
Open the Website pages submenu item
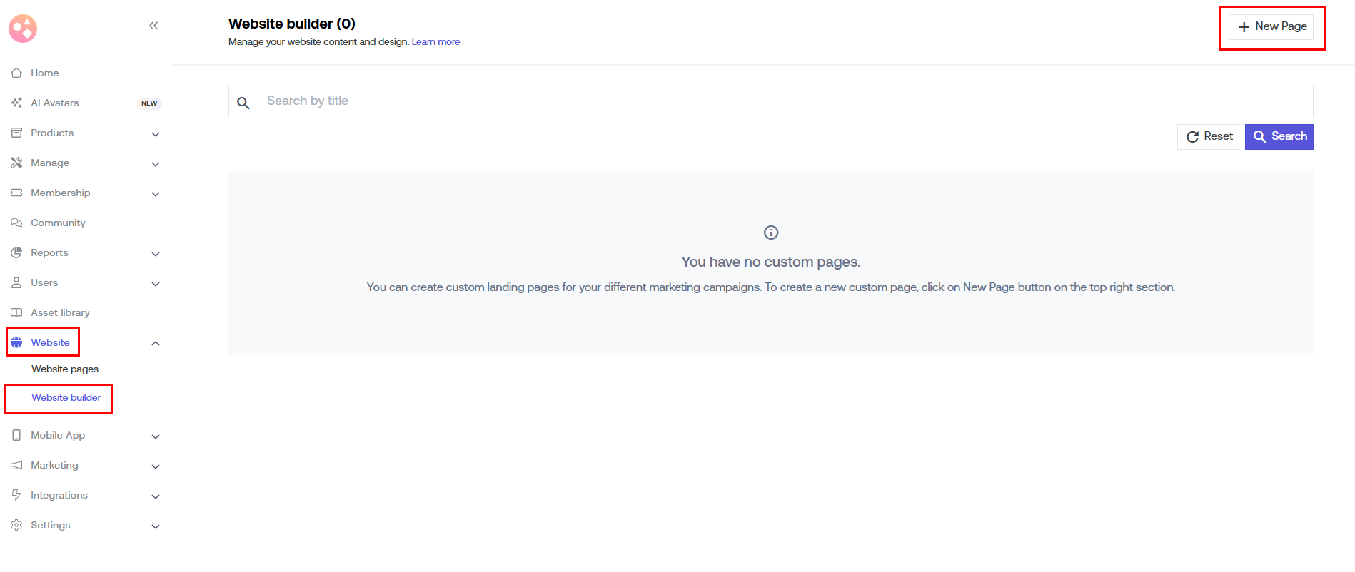click(x=65, y=369)
